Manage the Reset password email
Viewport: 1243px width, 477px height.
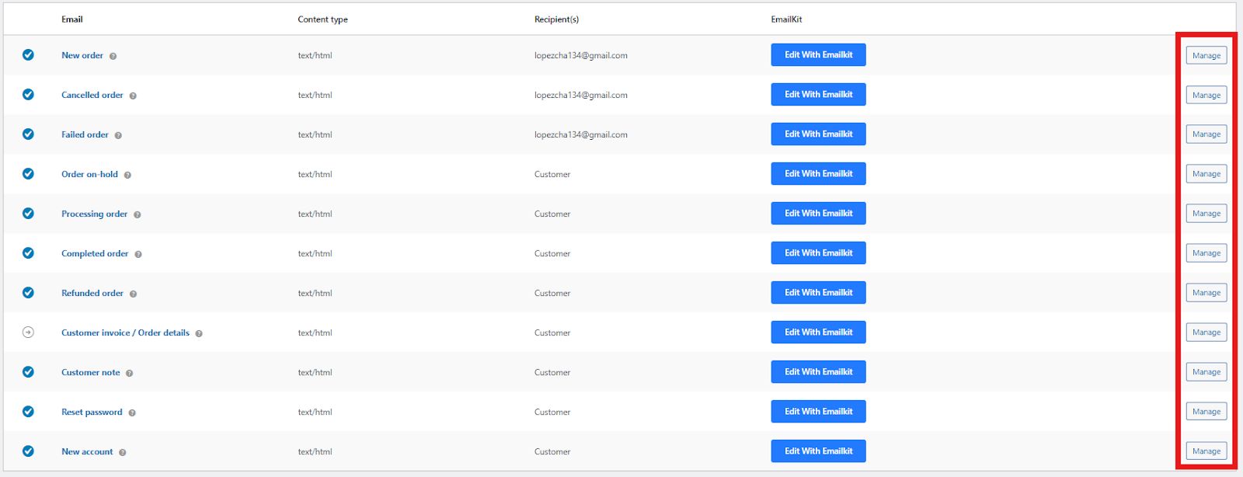[x=1206, y=412]
